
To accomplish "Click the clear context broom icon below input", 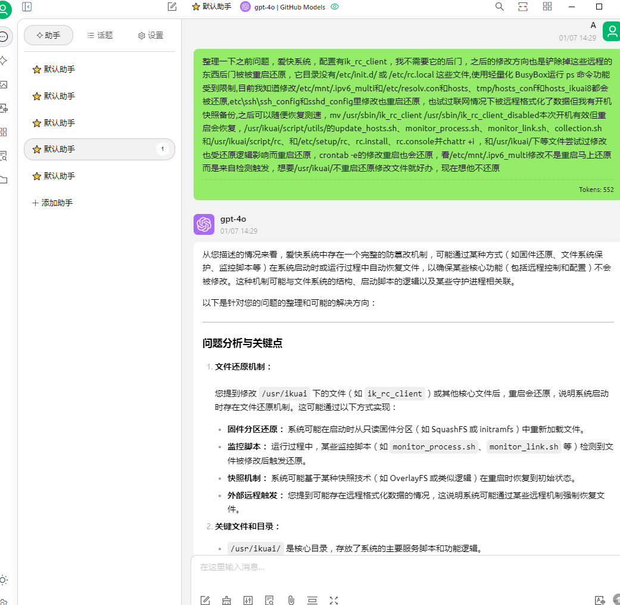I will click(x=226, y=600).
